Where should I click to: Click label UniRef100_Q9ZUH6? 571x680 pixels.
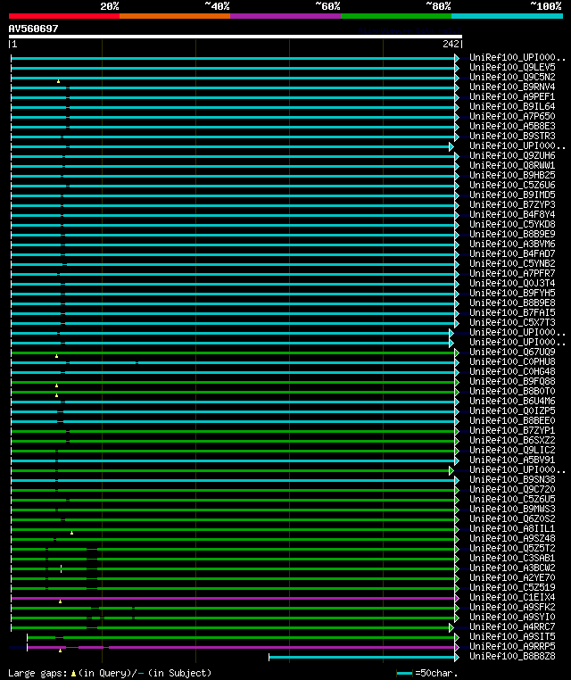[512, 155]
